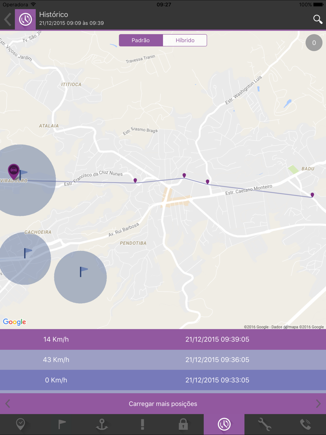Tap the date range 21/12/2015 09:09 às 09:39
Viewport: 326px width, 435px height.
coord(71,23)
